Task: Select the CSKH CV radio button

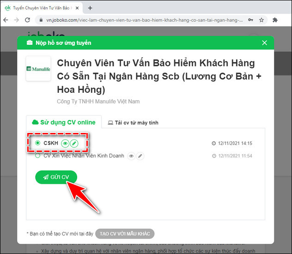Action: pyautogui.click(x=37, y=143)
